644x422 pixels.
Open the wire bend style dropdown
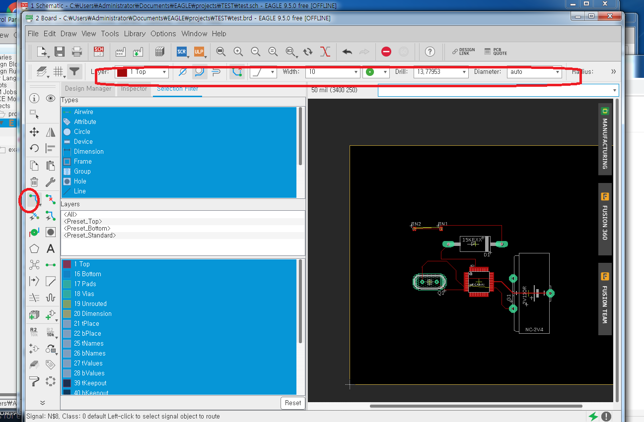pyautogui.click(x=263, y=72)
